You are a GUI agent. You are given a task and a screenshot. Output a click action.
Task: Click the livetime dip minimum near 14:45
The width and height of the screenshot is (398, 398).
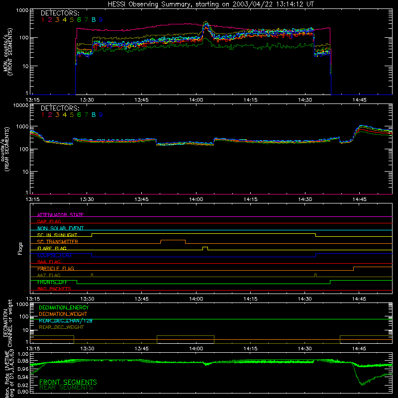[x=362, y=384]
